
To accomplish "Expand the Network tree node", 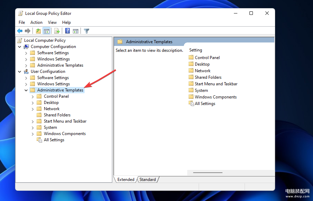I will pos(33,109).
